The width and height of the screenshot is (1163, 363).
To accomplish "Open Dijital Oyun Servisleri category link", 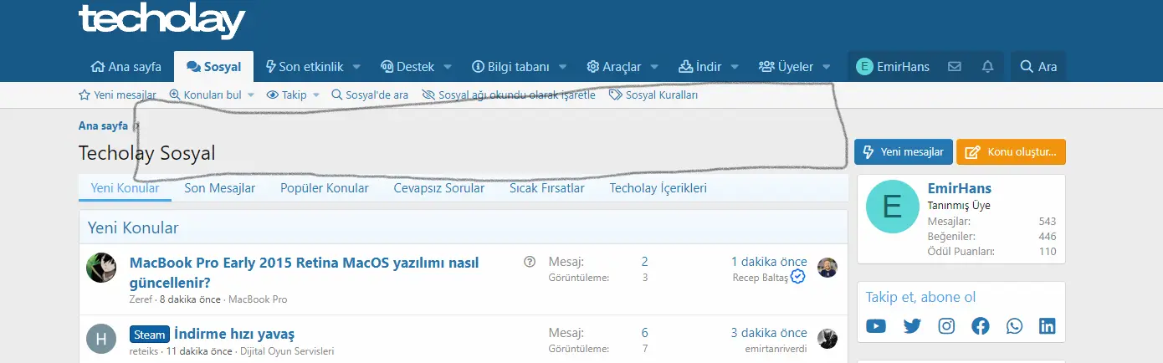I will tap(287, 351).
